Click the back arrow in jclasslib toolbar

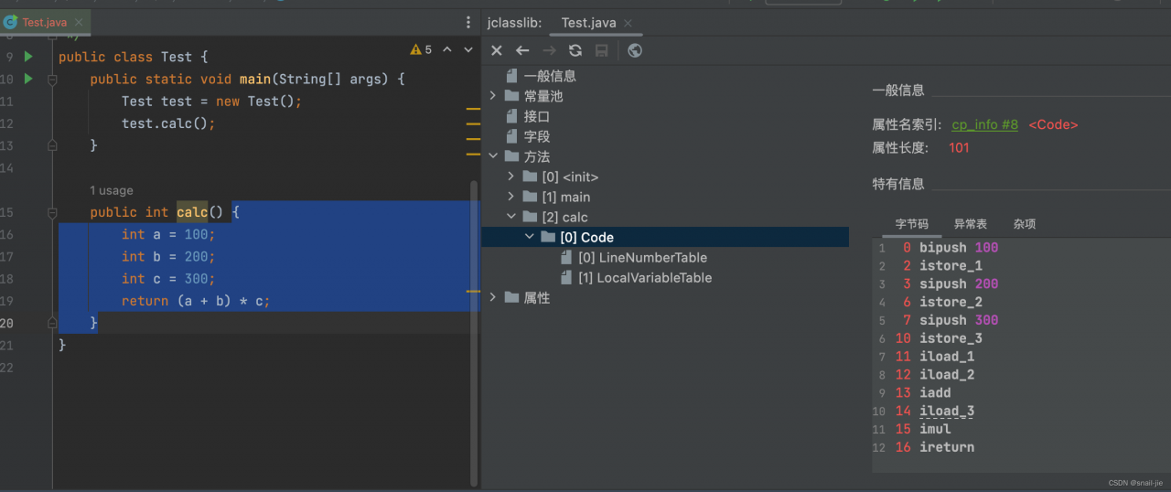[x=522, y=50]
